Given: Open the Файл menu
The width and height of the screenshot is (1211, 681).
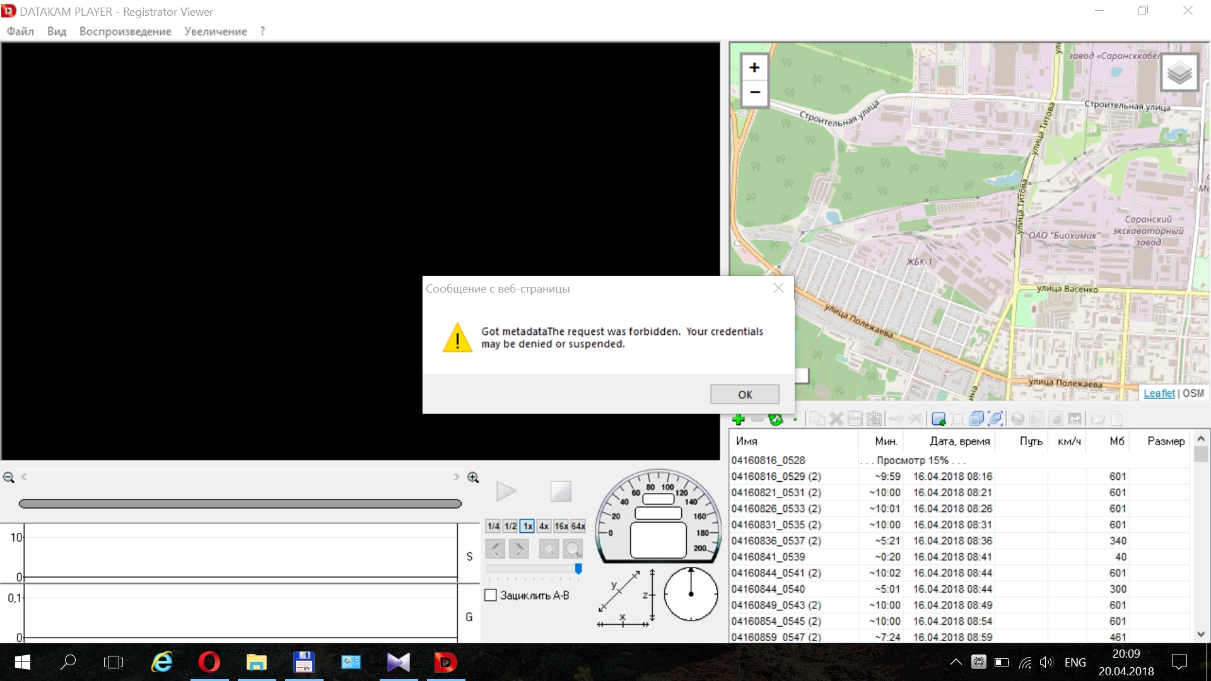Looking at the screenshot, I should click(x=20, y=32).
